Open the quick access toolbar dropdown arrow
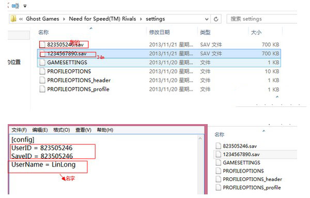The height and width of the screenshot is (198, 310). point(25,6)
